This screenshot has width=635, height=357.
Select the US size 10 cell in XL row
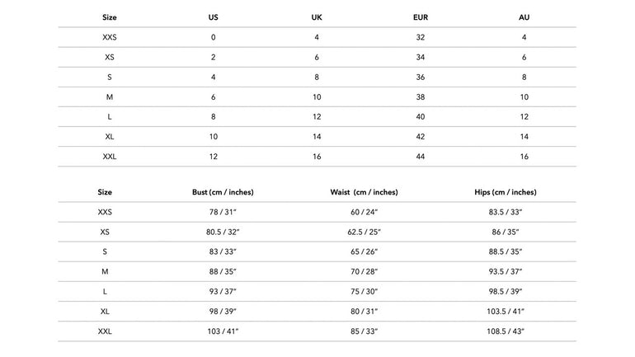pyautogui.click(x=214, y=137)
